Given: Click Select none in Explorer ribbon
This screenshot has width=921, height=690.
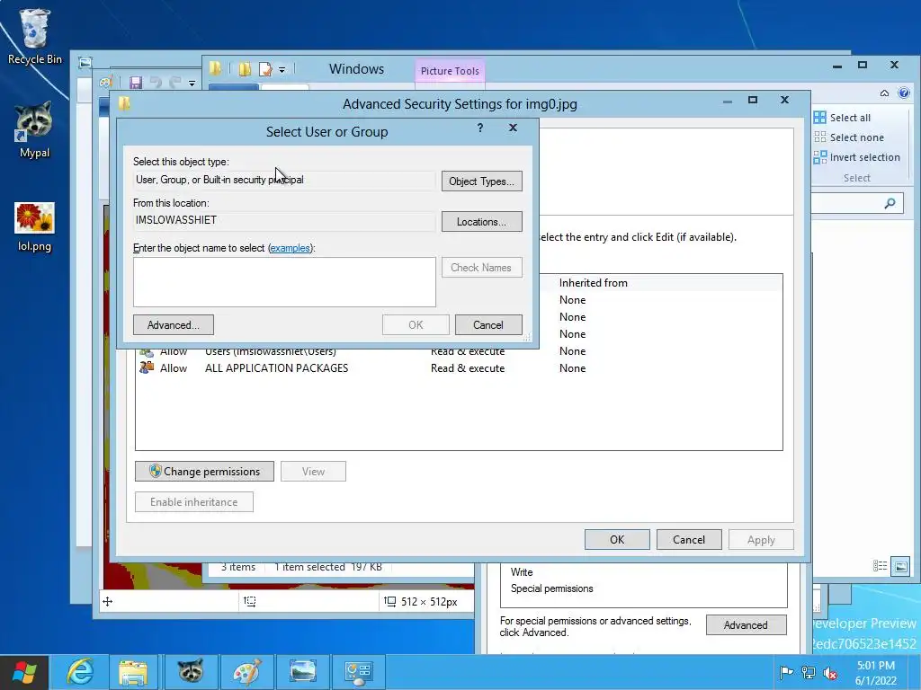Looking at the screenshot, I should (x=849, y=137).
